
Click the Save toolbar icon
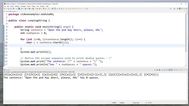click(9, 9)
